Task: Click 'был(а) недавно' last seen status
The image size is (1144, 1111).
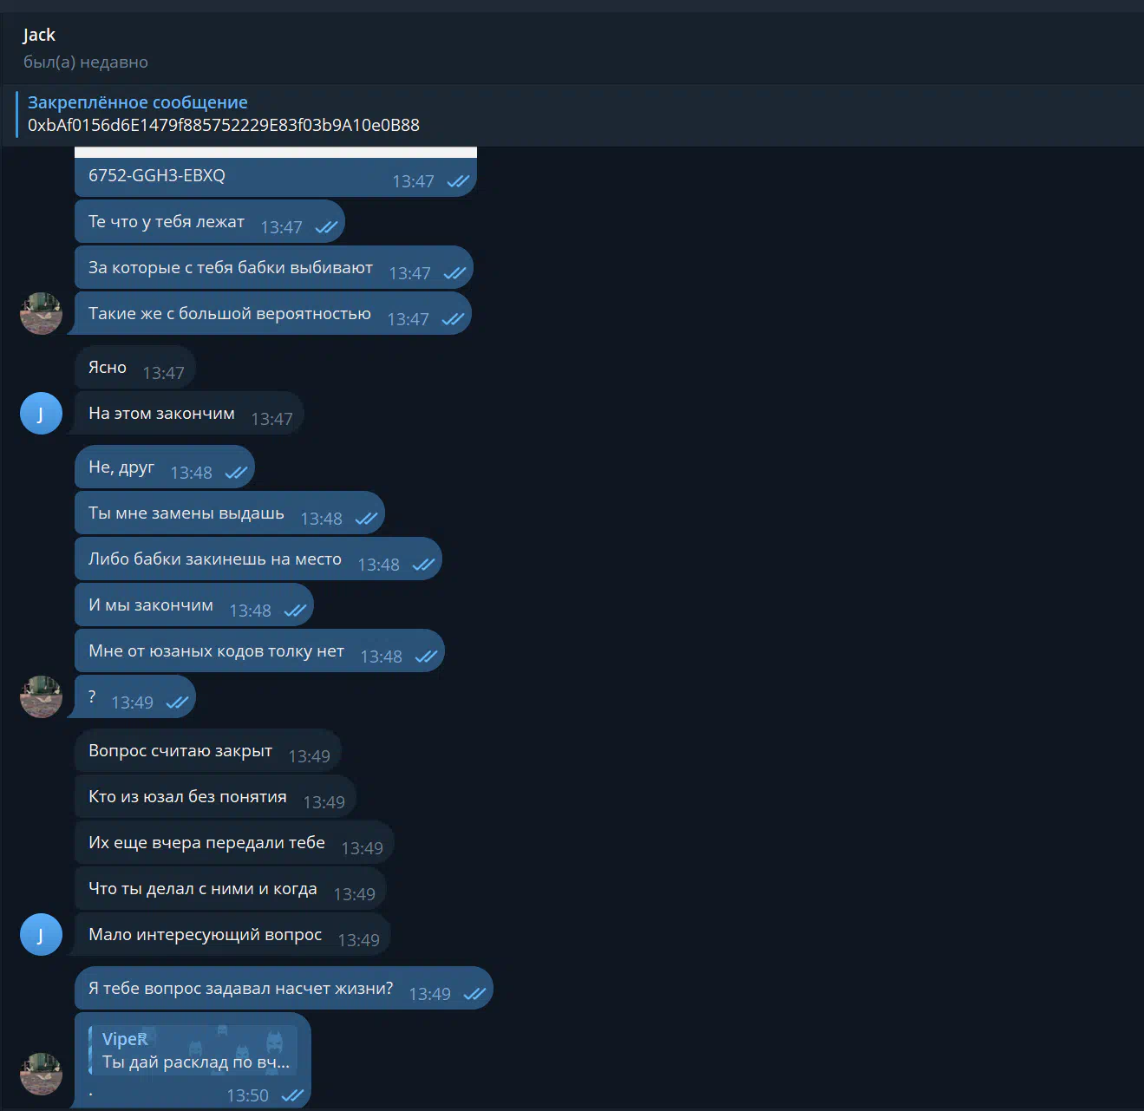Action: click(x=86, y=62)
